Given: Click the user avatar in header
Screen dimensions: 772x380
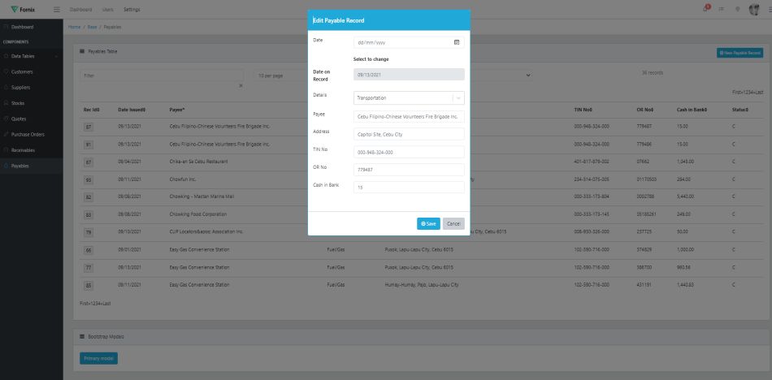Looking at the screenshot, I should [x=753, y=9].
